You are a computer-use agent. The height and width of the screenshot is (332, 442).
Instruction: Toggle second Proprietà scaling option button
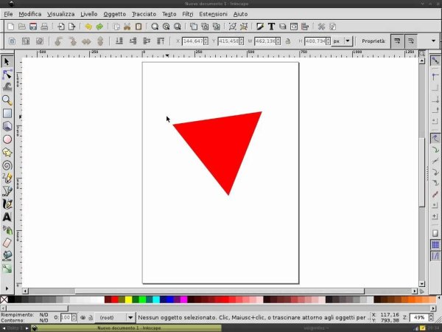pyautogui.click(x=411, y=41)
